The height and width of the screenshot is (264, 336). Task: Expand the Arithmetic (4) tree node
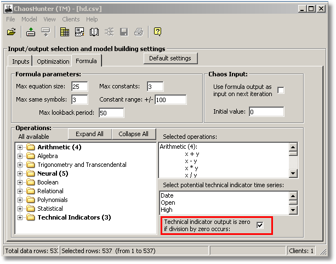[20, 147]
